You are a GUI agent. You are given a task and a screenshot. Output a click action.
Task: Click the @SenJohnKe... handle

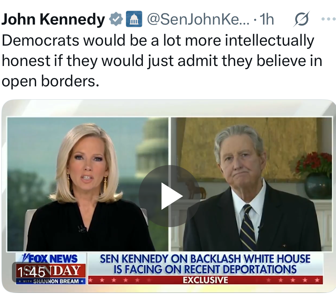point(198,19)
